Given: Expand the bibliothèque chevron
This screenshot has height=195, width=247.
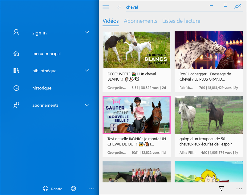Looking at the screenshot, I should pos(87,70).
